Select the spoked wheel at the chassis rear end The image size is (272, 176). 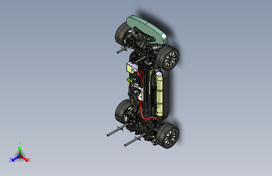tap(168, 136)
